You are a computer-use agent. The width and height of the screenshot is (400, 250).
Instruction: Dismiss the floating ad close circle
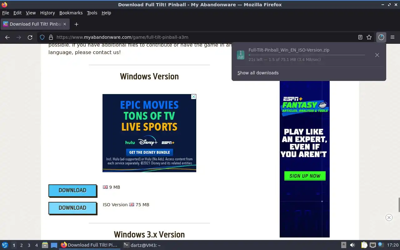pos(389,217)
